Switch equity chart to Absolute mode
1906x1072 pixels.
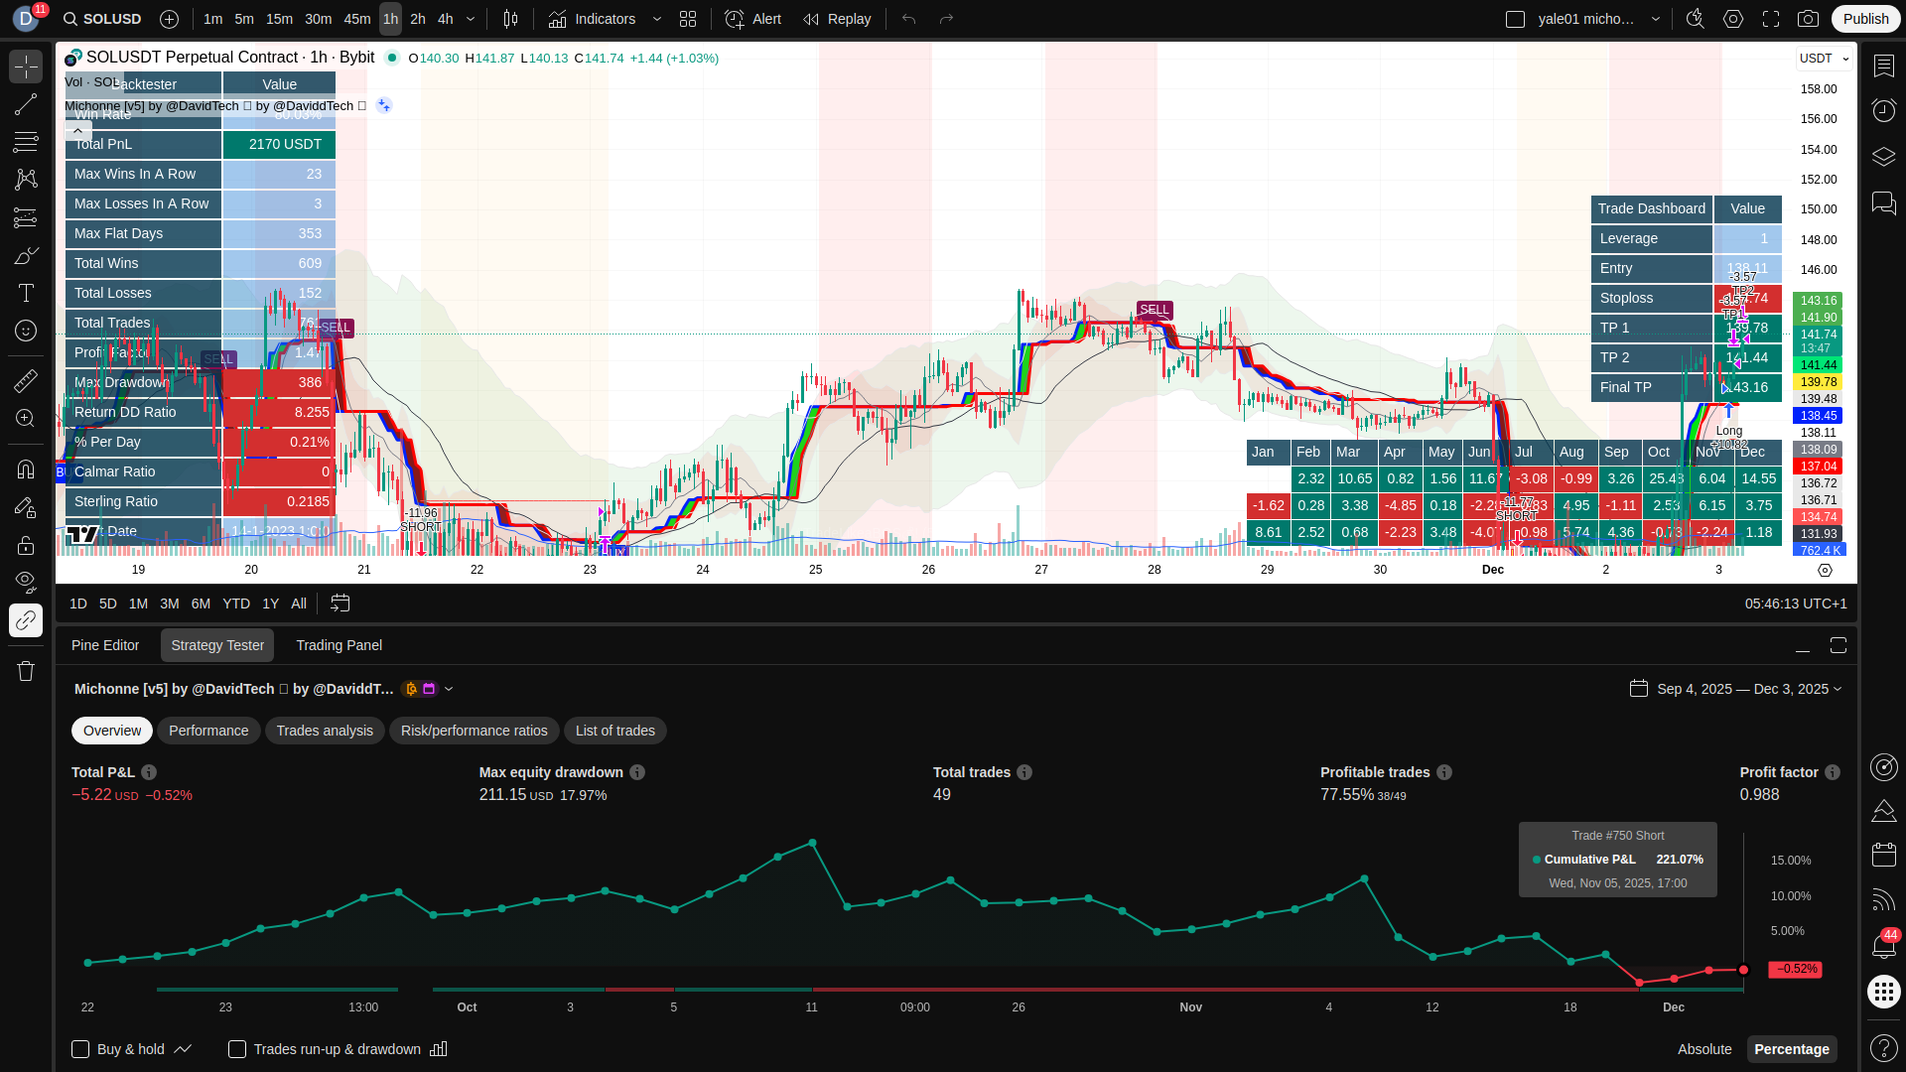[1703, 1049]
